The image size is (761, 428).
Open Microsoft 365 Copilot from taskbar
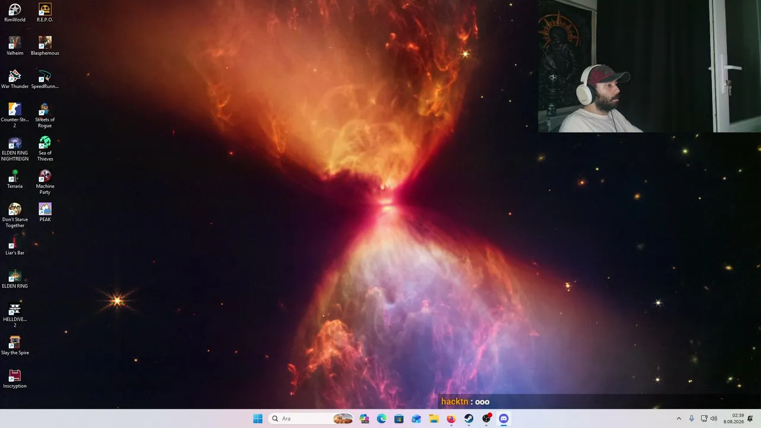(x=364, y=418)
